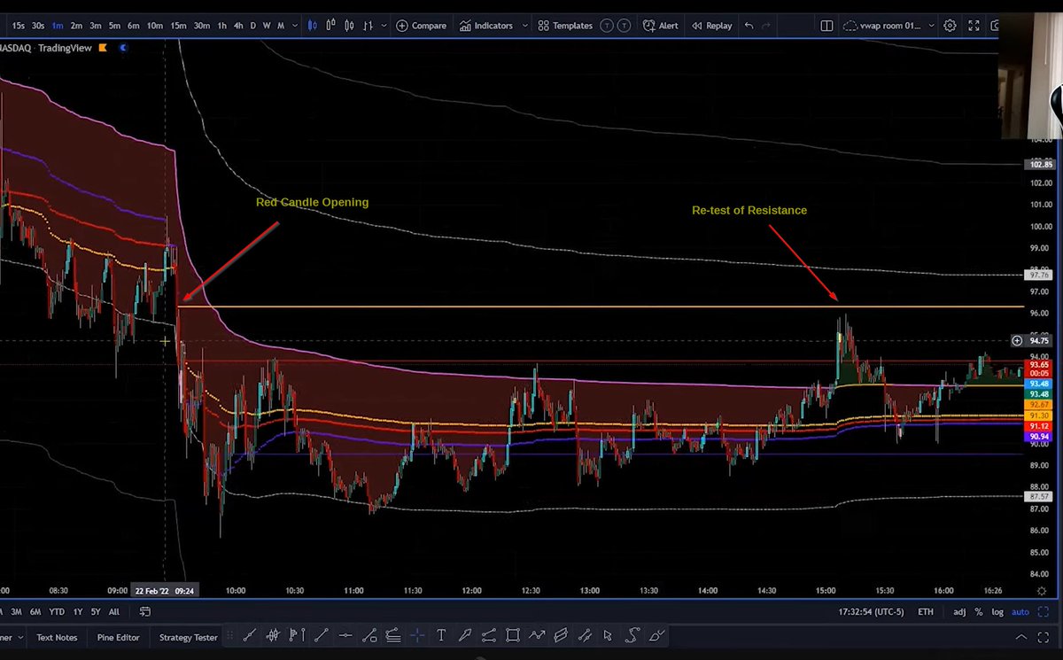Screen dimensions: 1063x660
Task: Open the Strategy Tester tab
Action: pos(187,636)
